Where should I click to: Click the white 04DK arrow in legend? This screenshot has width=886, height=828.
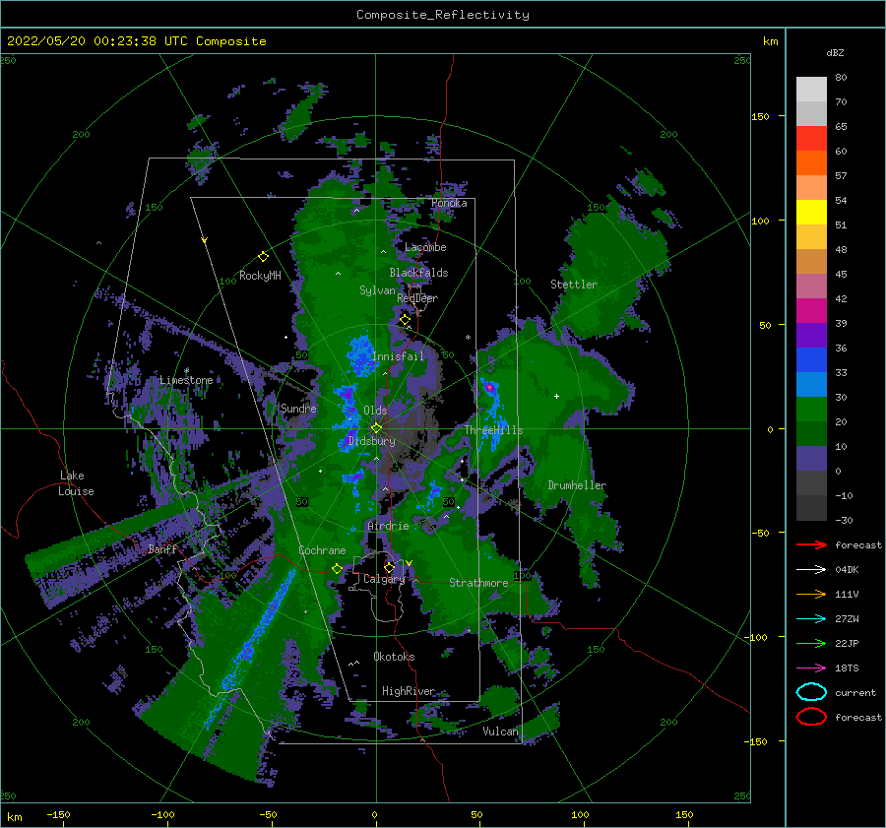pos(811,570)
